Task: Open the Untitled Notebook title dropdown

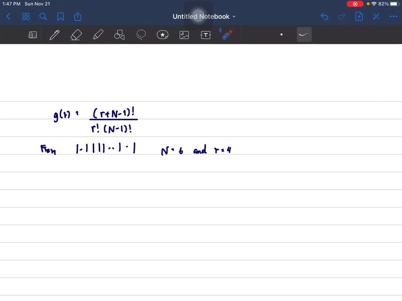Action: (234, 16)
